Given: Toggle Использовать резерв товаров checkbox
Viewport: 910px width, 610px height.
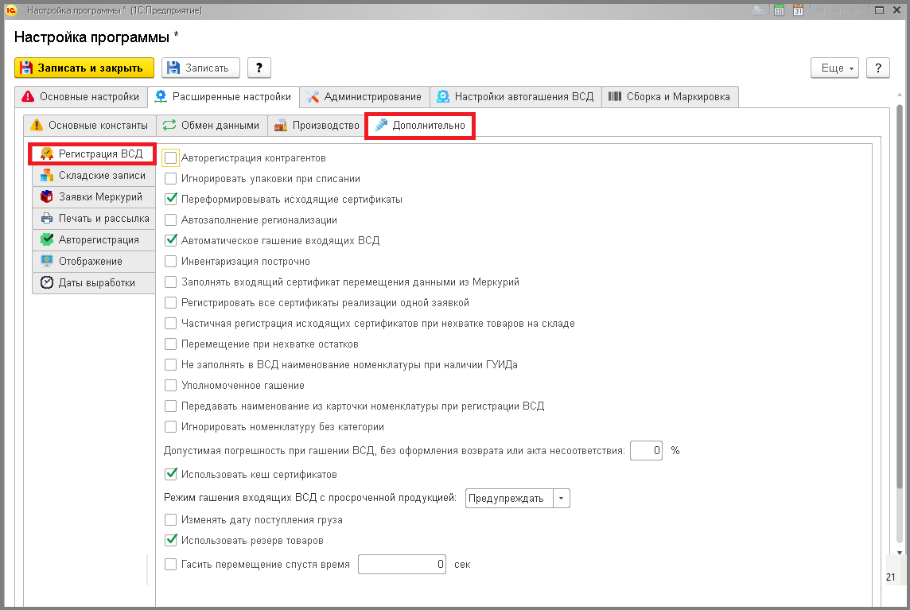Looking at the screenshot, I should click(x=170, y=540).
